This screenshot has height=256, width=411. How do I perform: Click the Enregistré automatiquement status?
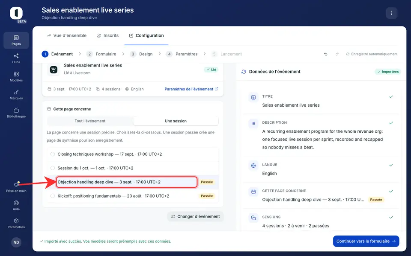[372, 54]
